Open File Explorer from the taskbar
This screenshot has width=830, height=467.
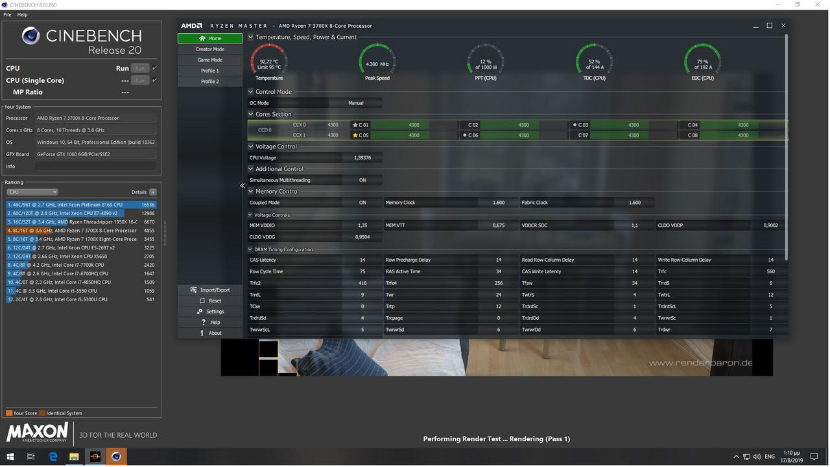[x=74, y=457]
